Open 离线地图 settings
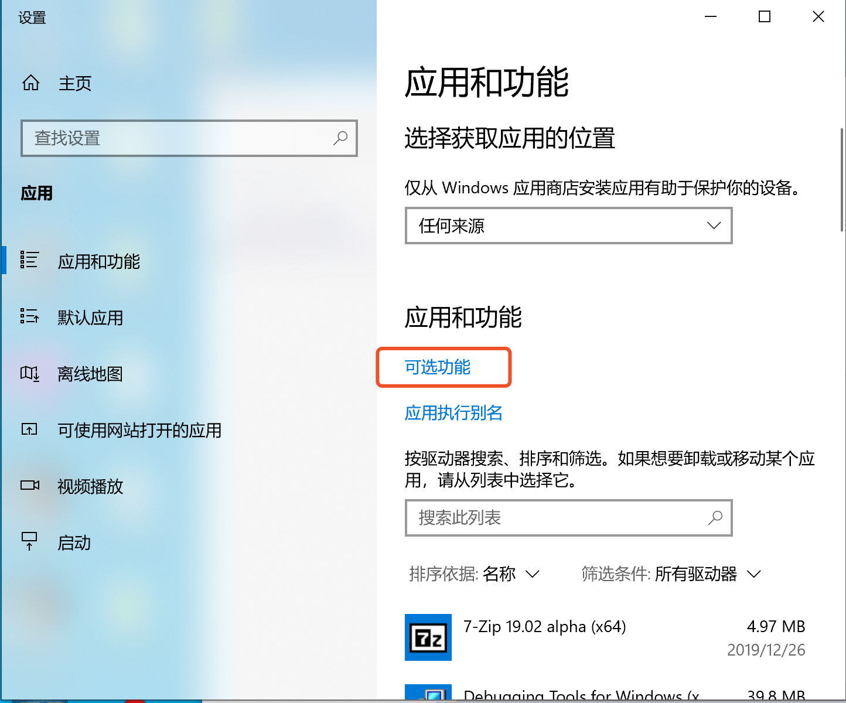The image size is (846, 703). coord(88,374)
